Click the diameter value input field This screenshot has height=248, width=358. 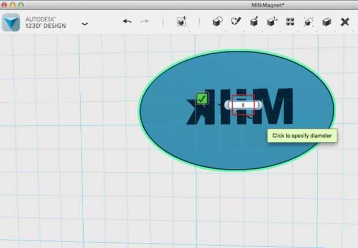tap(243, 105)
